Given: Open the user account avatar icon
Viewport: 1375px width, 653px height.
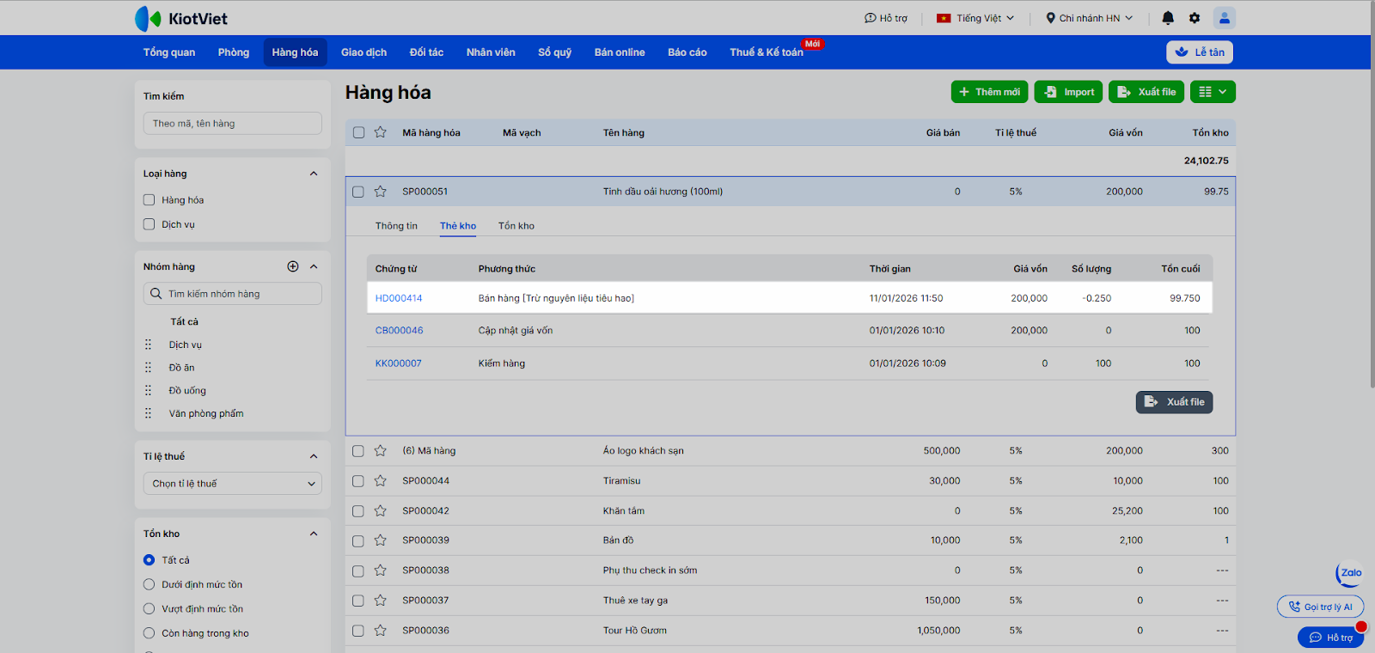Looking at the screenshot, I should [1224, 18].
